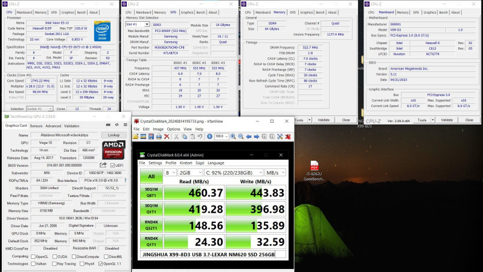Switch to the Validation tab in GPU-Z
The image size is (483, 272).
point(71,126)
